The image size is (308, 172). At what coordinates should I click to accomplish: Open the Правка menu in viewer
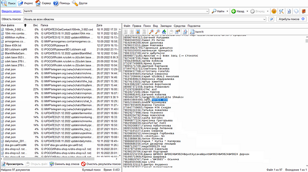[136, 26]
